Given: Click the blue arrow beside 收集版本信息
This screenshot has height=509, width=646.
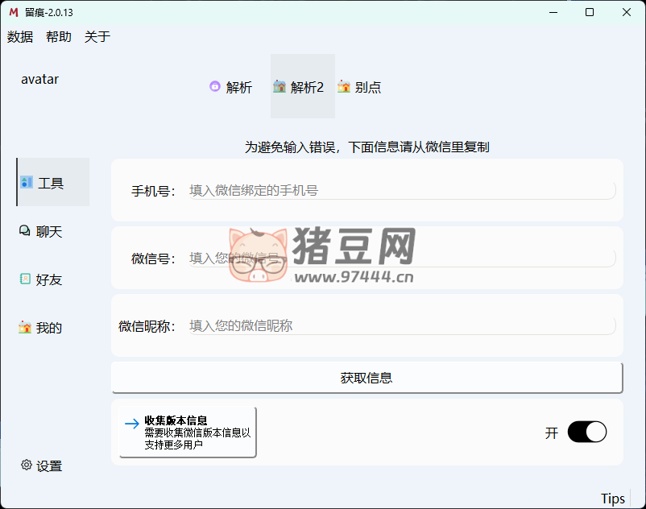Looking at the screenshot, I should [132, 424].
